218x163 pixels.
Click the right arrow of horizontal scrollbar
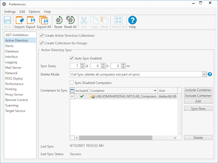tap(175, 138)
